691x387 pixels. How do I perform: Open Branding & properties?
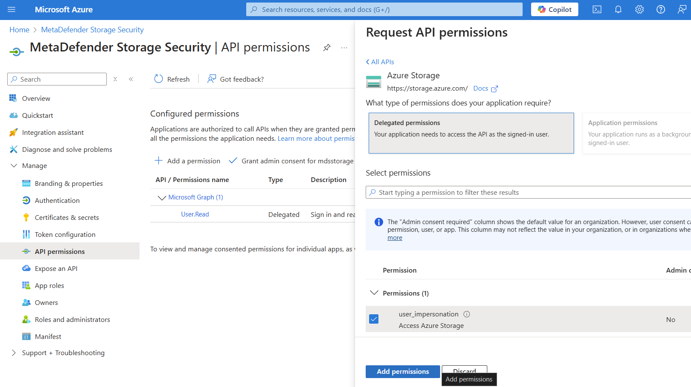tap(69, 183)
